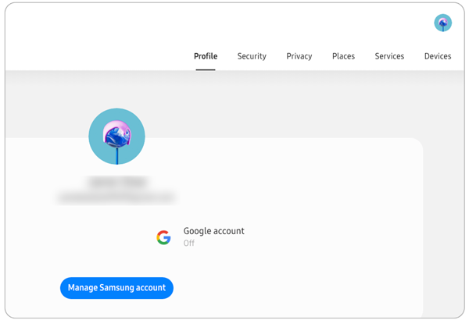Select the Profile tab

(x=206, y=56)
